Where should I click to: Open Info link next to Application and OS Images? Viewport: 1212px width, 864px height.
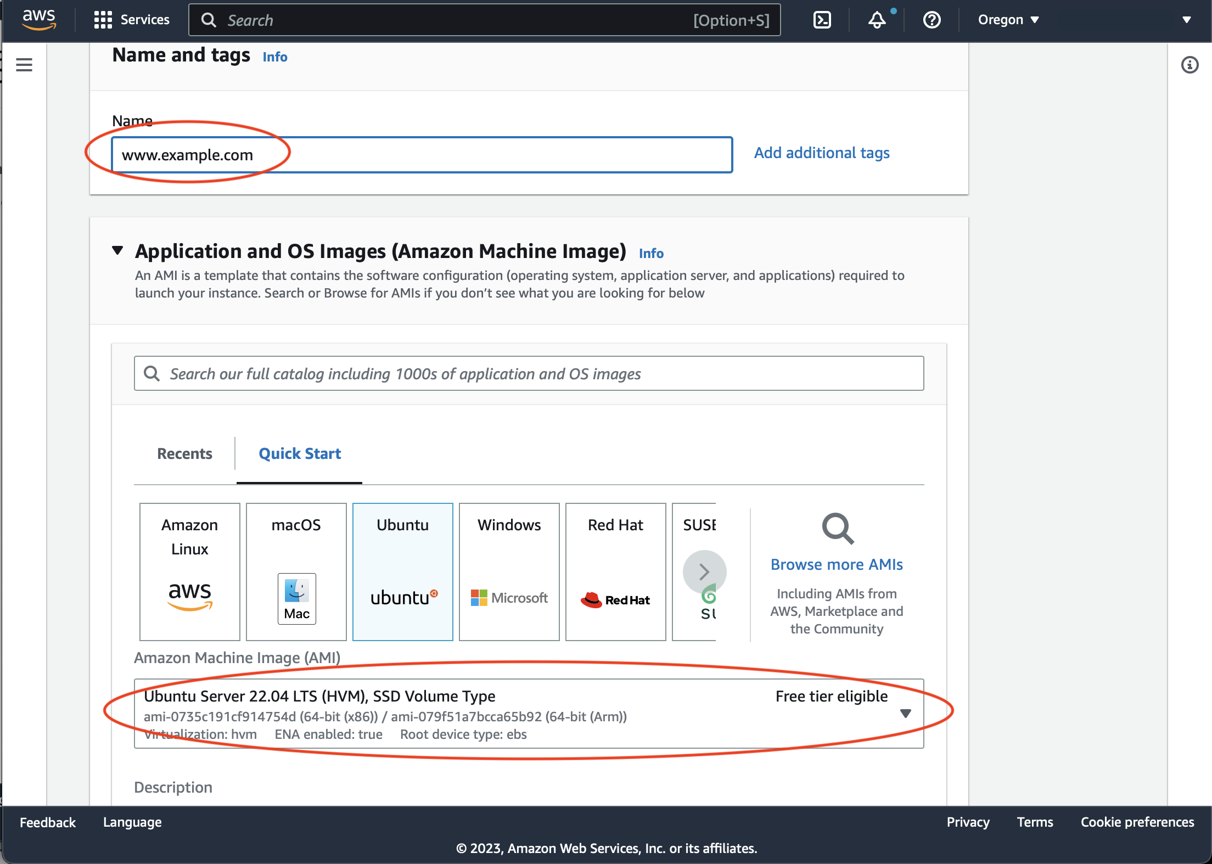tap(651, 253)
